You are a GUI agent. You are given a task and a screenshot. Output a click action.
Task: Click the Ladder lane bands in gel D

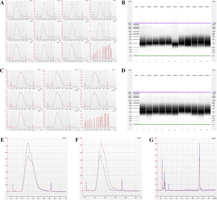(x=136, y=108)
